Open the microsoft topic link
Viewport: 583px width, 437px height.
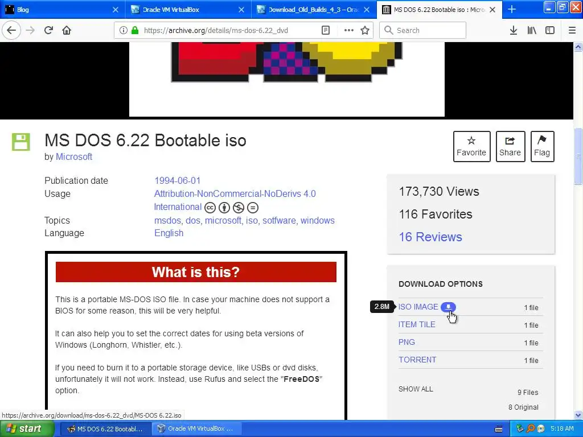coord(223,220)
